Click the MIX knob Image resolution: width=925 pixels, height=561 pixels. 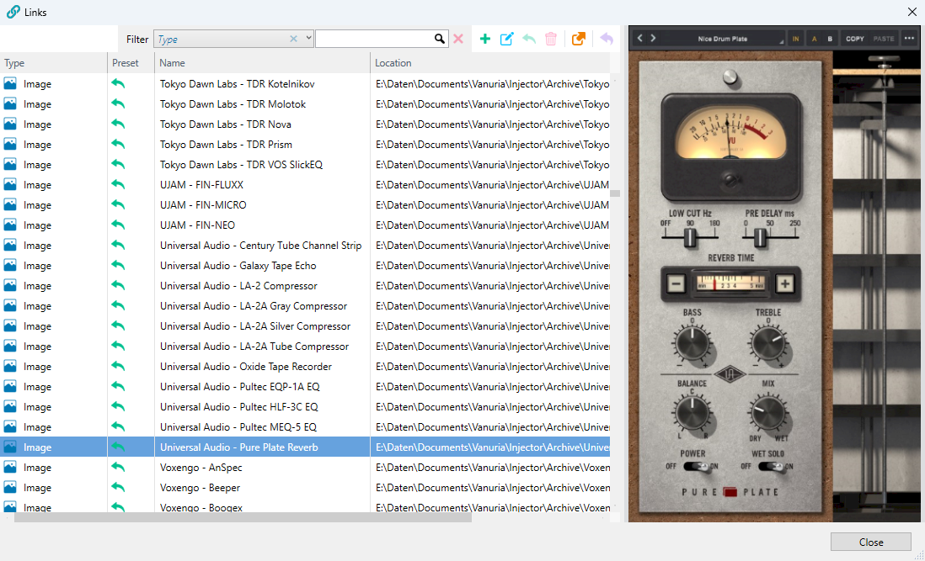[x=767, y=413]
